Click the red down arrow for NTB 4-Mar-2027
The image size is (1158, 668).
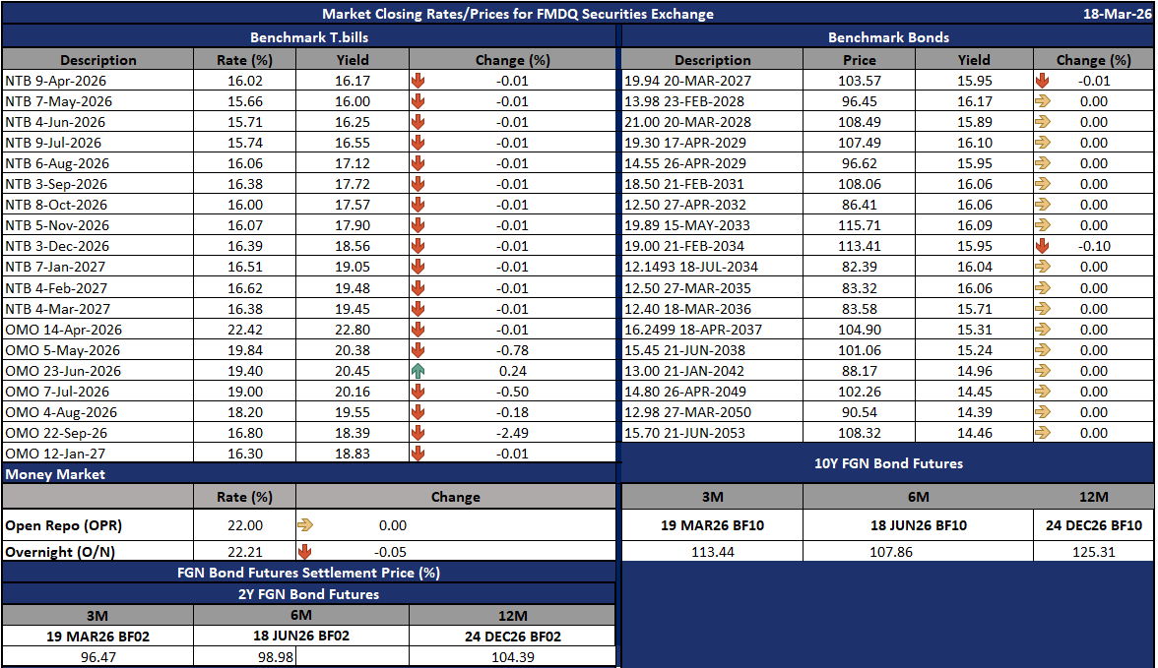click(418, 309)
